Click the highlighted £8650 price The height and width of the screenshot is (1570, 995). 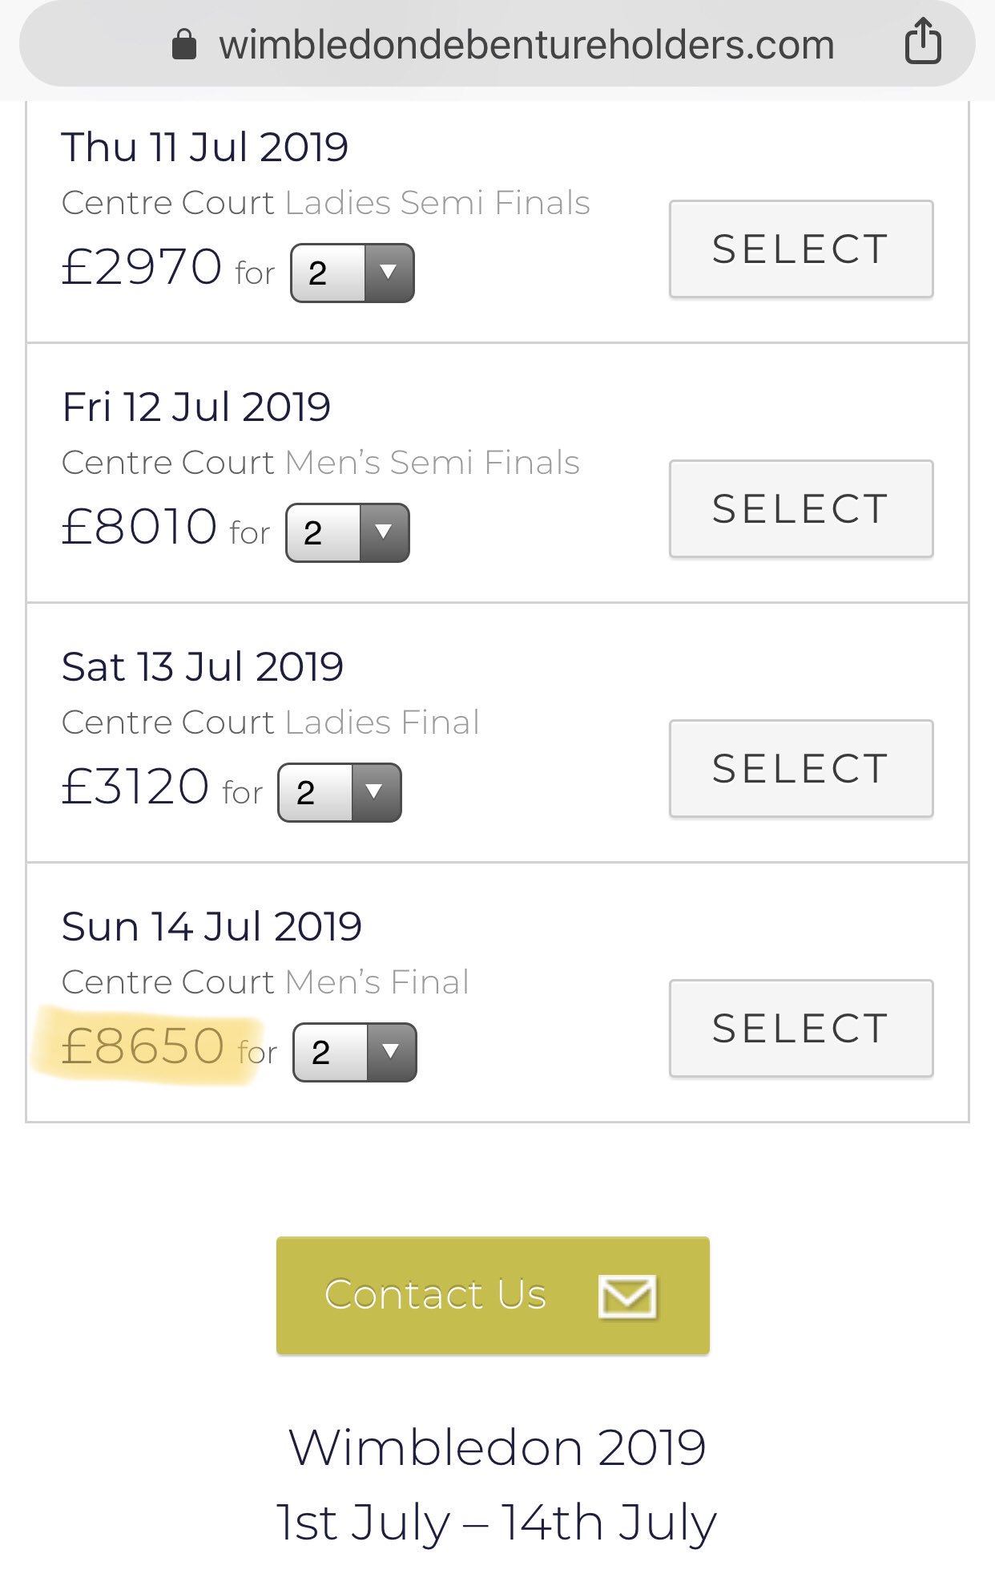(143, 1046)
